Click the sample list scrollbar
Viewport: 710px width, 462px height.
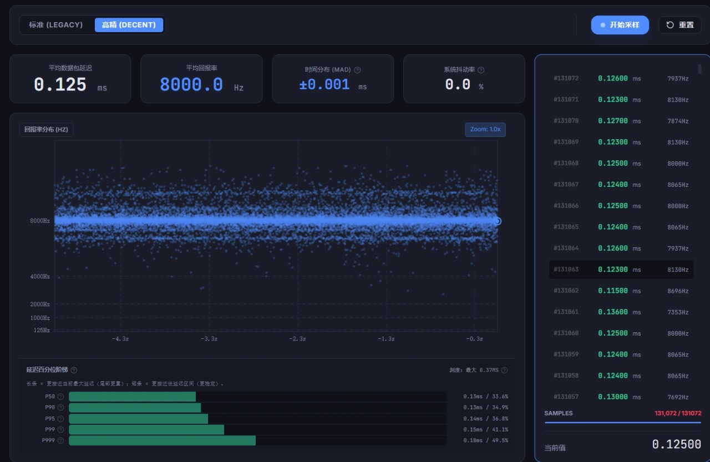tap(699, 69)
